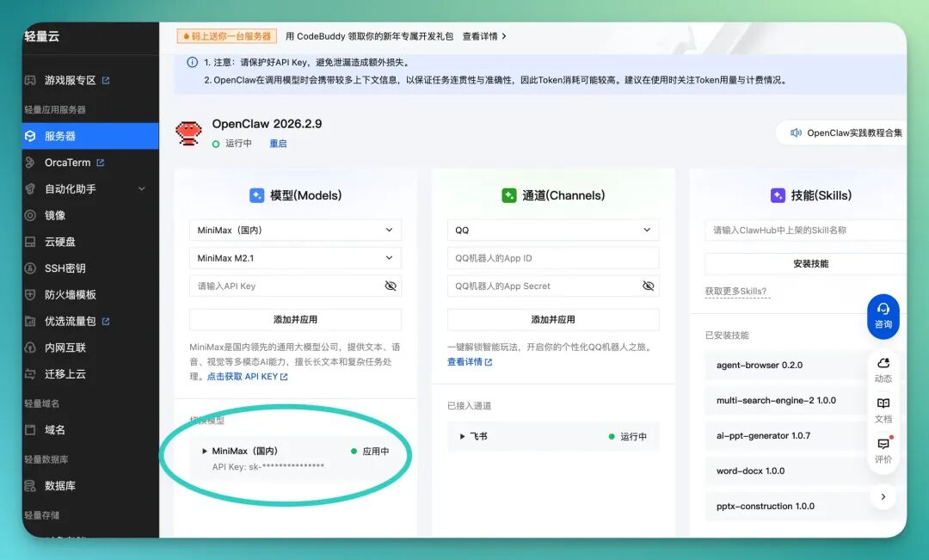Click the 码上送你一台服务器 promo badge
Image resolution: width=929 pixels, height=560 pixels.
tap(227, 36)
